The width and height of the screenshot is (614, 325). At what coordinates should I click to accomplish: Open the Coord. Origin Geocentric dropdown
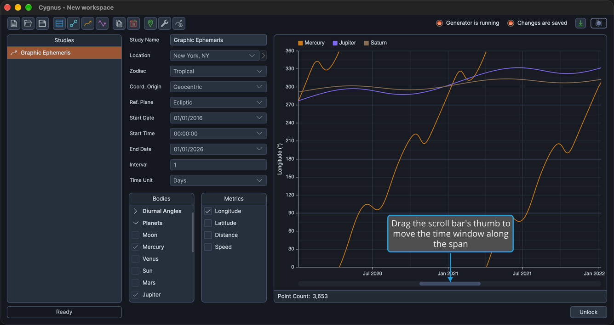(218, 87)
